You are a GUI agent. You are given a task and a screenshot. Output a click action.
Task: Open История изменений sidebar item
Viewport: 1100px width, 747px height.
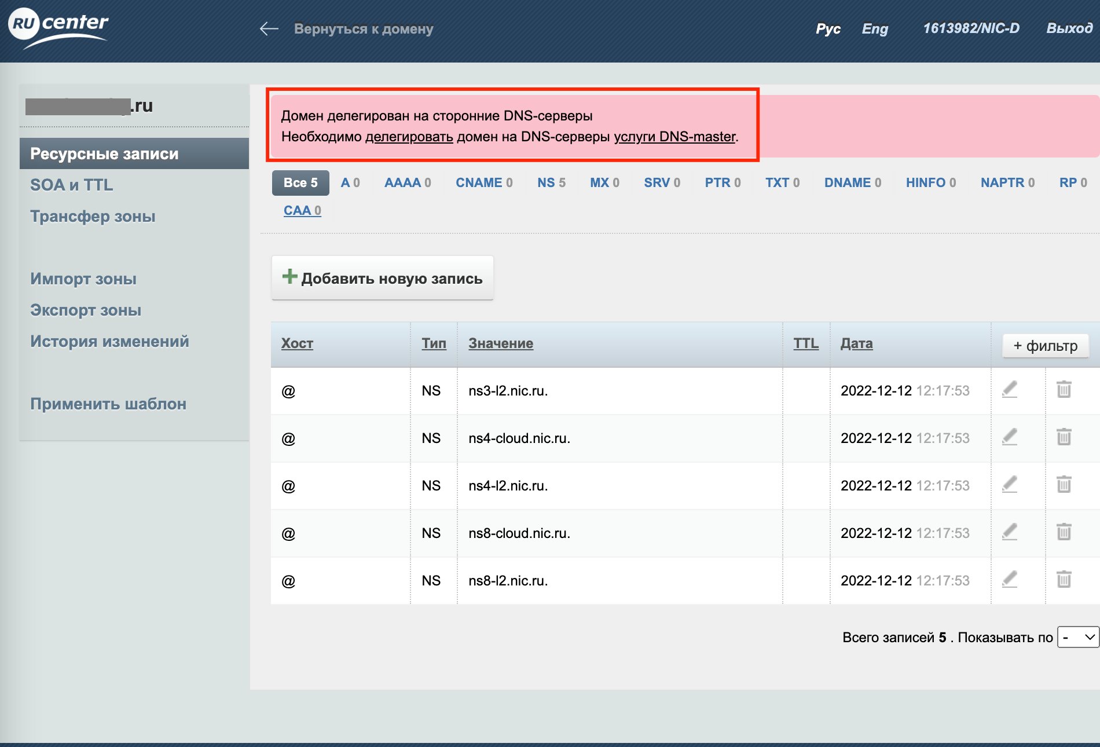tap(109, 341)
